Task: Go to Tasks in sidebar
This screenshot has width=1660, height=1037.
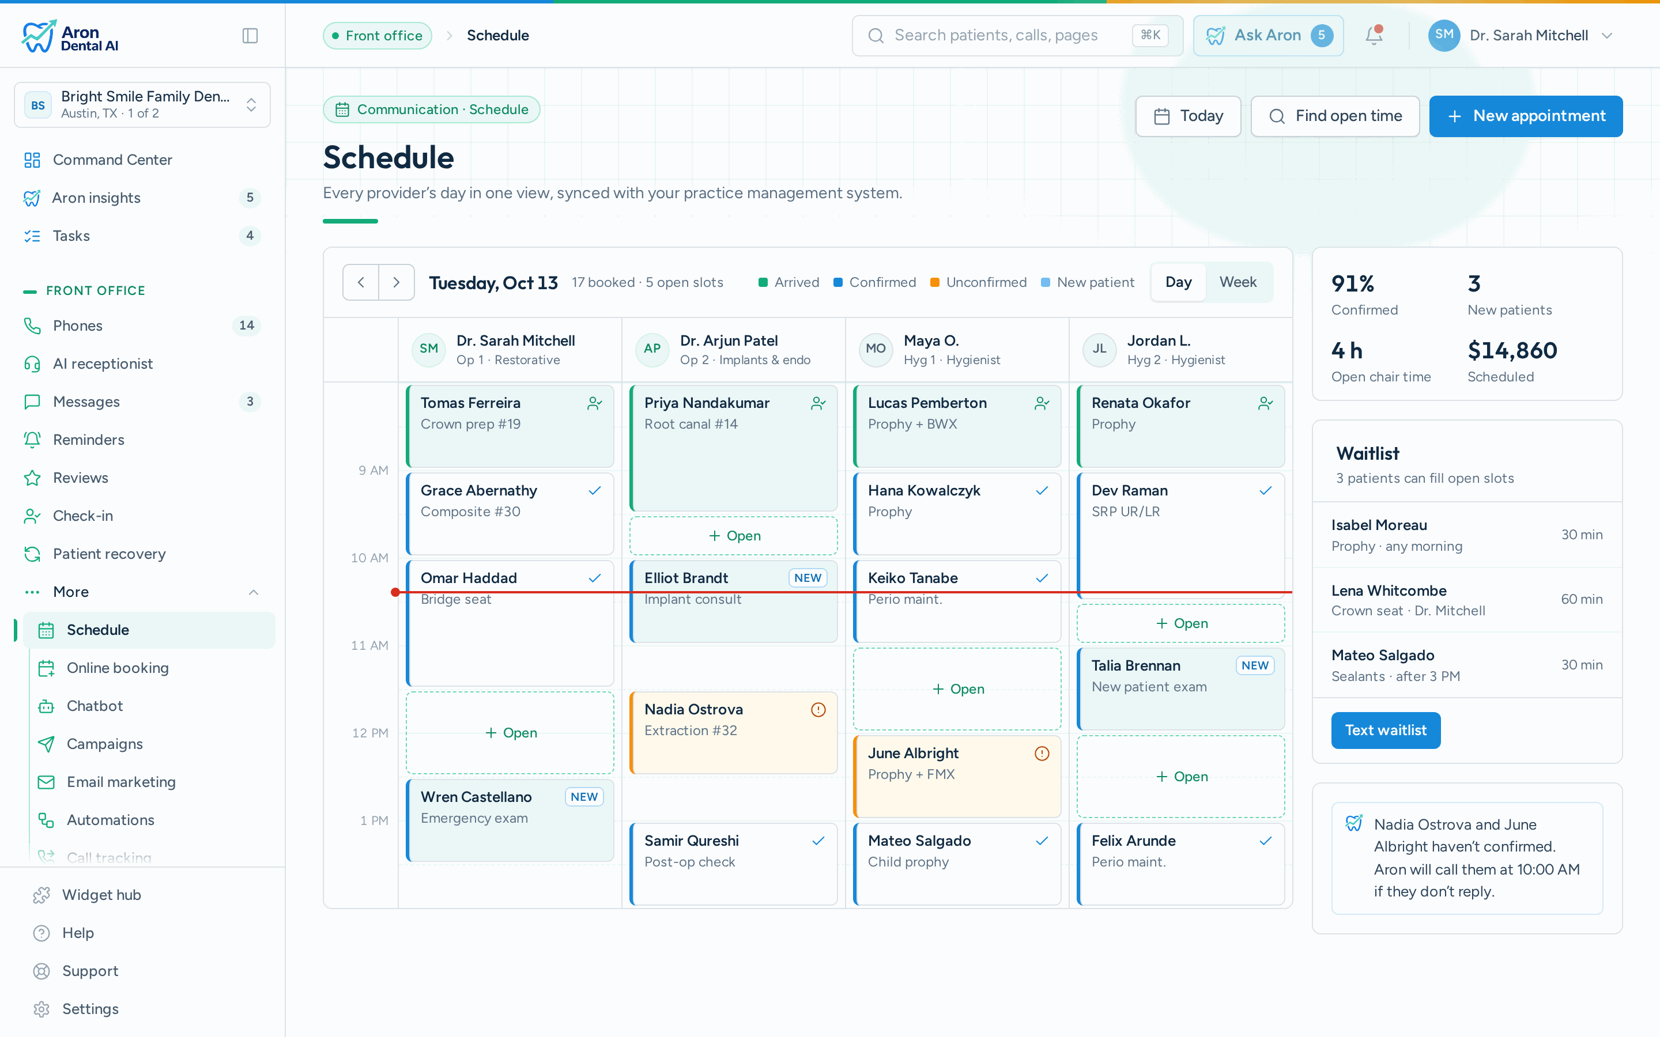Action: click(x=143, y=236)
